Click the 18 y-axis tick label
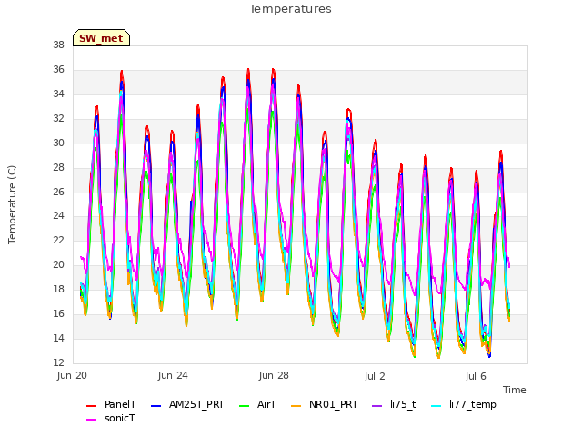The width and height of the screenshot is (582, 436). 58,290
